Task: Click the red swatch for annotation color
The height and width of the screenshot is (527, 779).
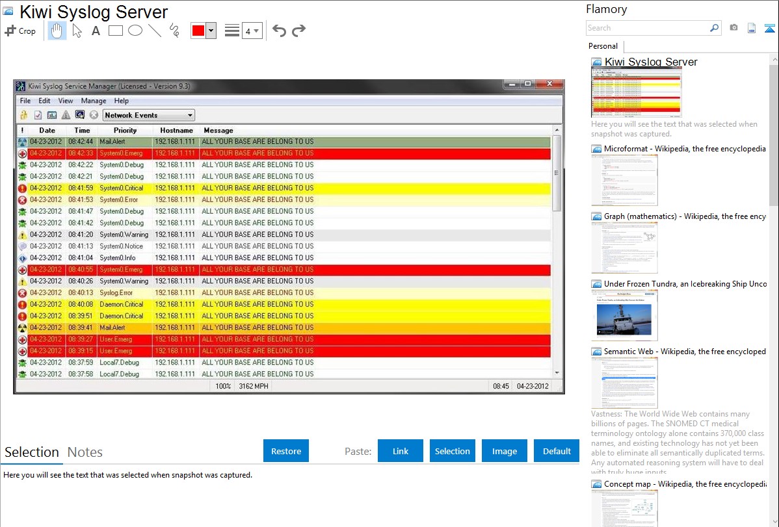Action: (x=198, y=31)
